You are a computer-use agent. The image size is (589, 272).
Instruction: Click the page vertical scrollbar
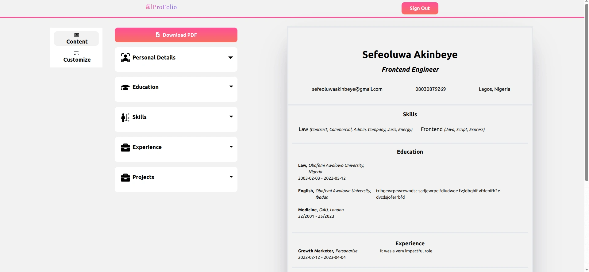(x=587, y=92)
